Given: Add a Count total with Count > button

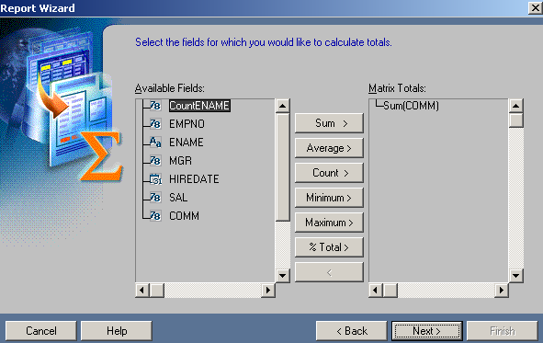Looking at the screenshot, I should point(329,173).
